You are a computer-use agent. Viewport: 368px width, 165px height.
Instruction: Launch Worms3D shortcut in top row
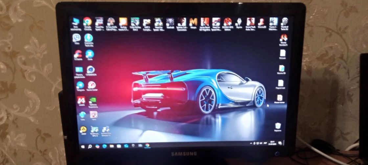[262, 23]
